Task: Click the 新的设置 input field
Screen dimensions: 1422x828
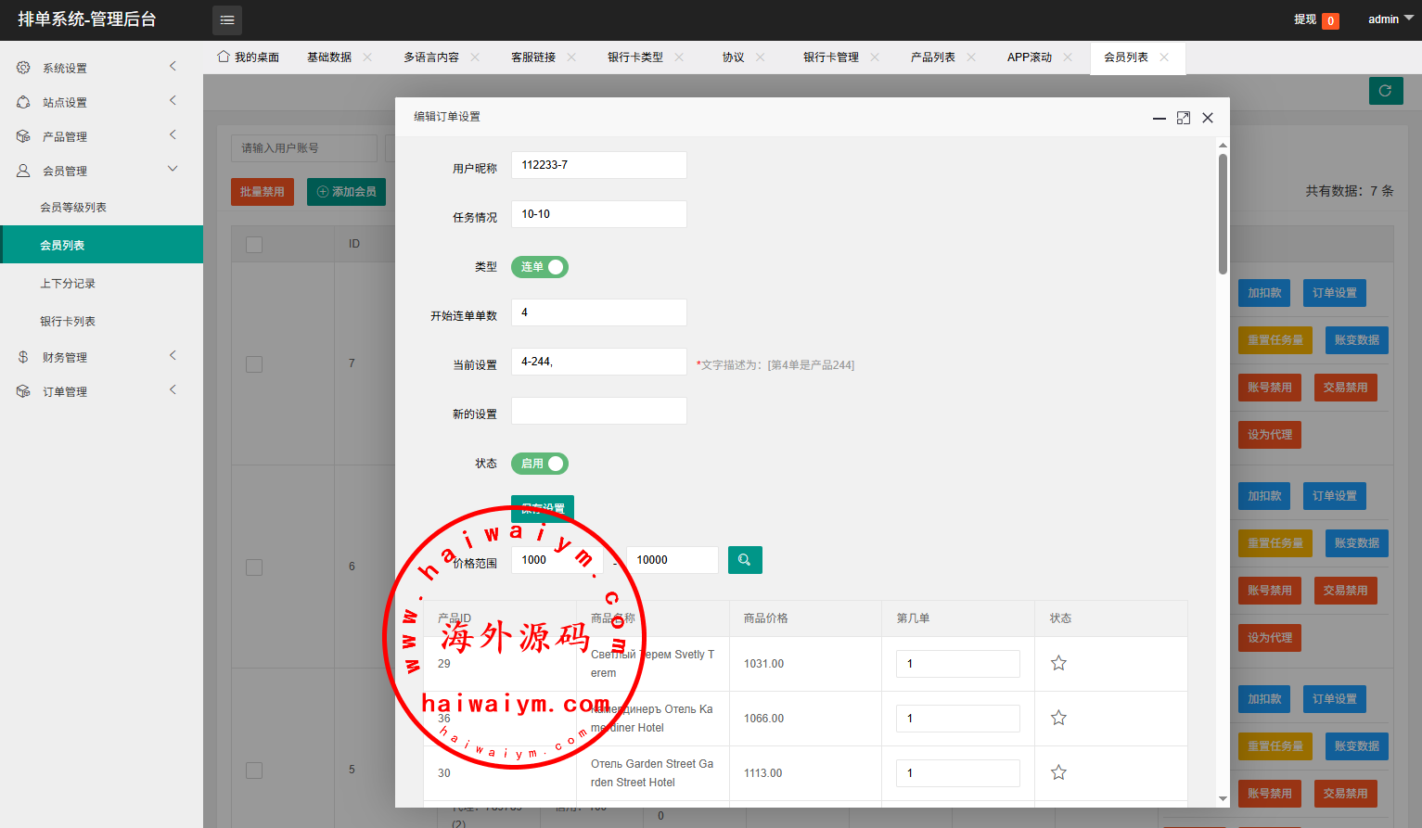Action: coord(598,411)
